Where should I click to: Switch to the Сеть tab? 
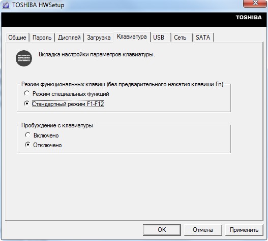[x=180, y=38]
